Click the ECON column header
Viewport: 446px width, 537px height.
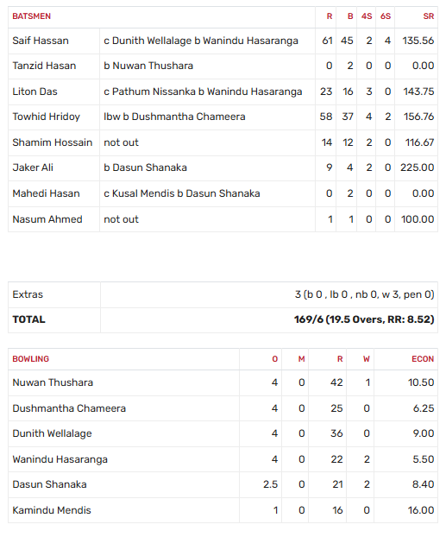[423, 359]
